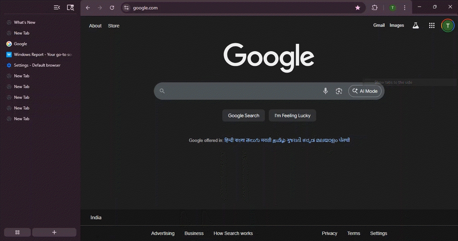Open tab search in the sidebar header
458x241 pixels.
[x=70, y=7]
